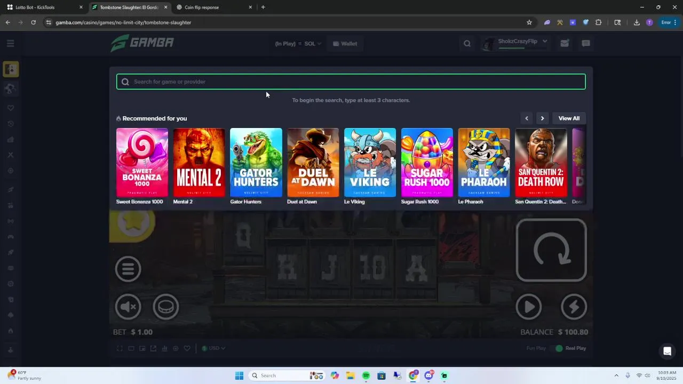
Task: Open the Chrome extensions puzzle icon
Action: pos(598,22)
